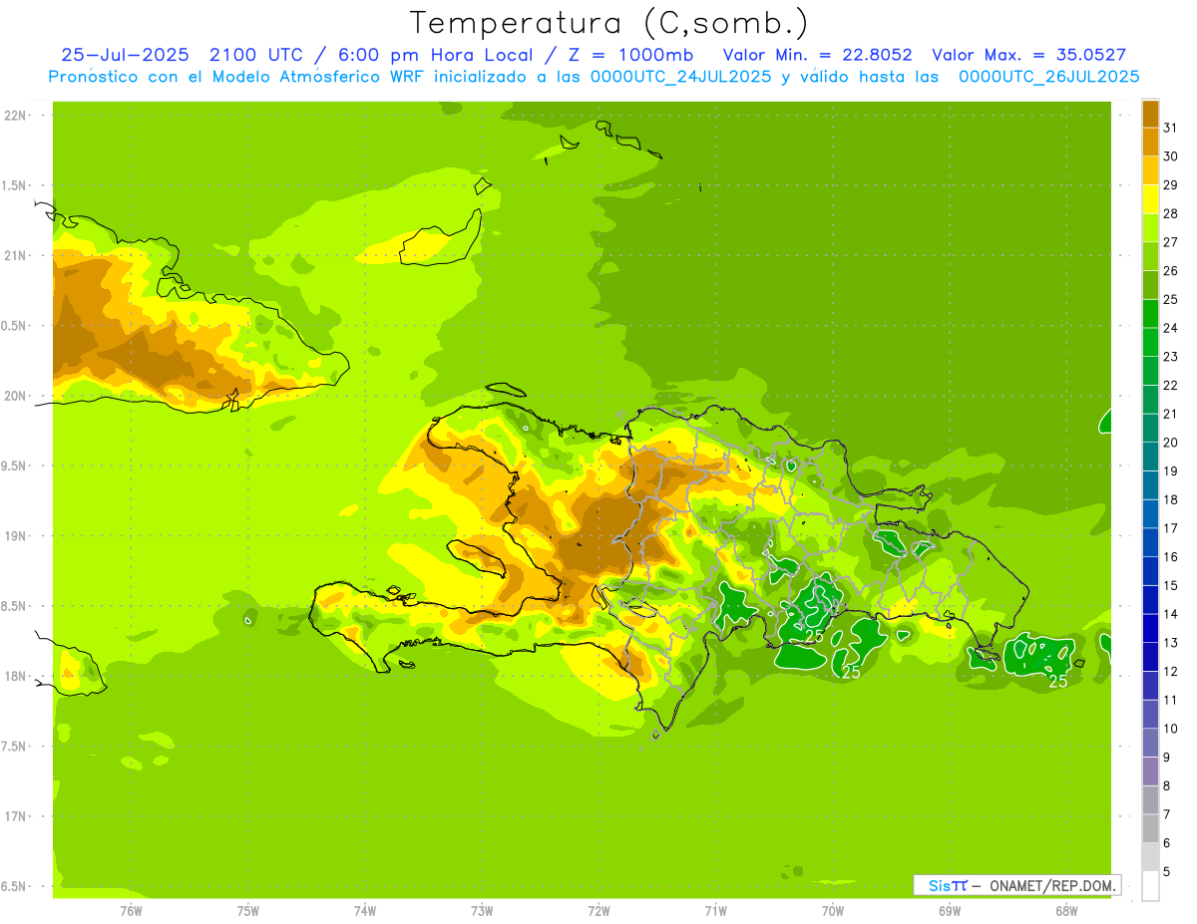Select the date '25-Jul-2025' in the header
The image size is (1197, 924).
coord(126,55)
